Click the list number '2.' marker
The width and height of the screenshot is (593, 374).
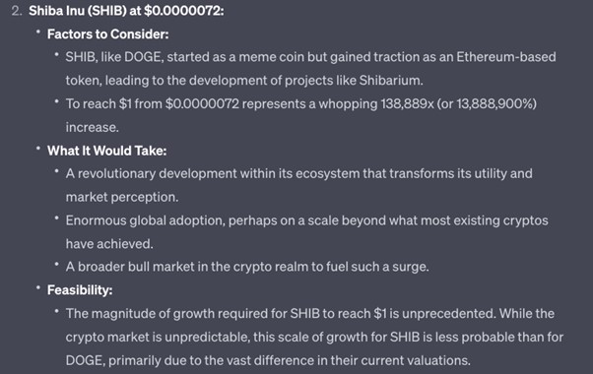tap(17, 11)
